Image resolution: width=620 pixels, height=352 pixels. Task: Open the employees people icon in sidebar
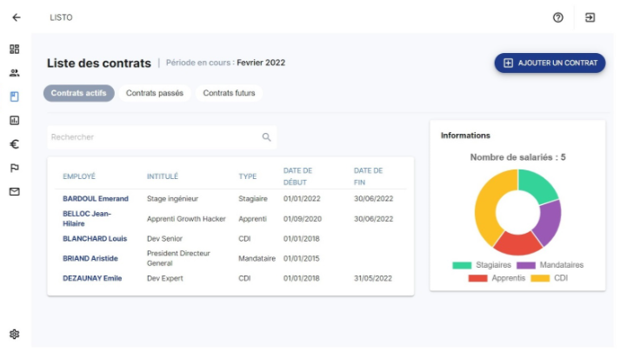(x=14, y=73)
